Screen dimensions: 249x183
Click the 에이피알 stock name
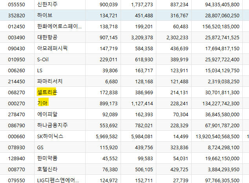coord(47,114)
